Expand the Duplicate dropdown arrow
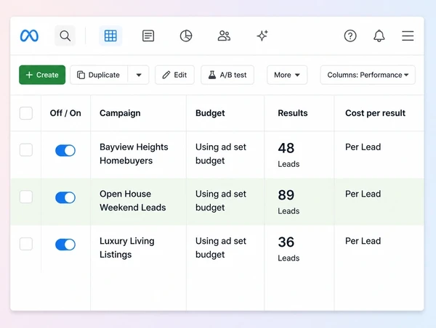This screenshot has height=328, width=436. coord(139,75)
